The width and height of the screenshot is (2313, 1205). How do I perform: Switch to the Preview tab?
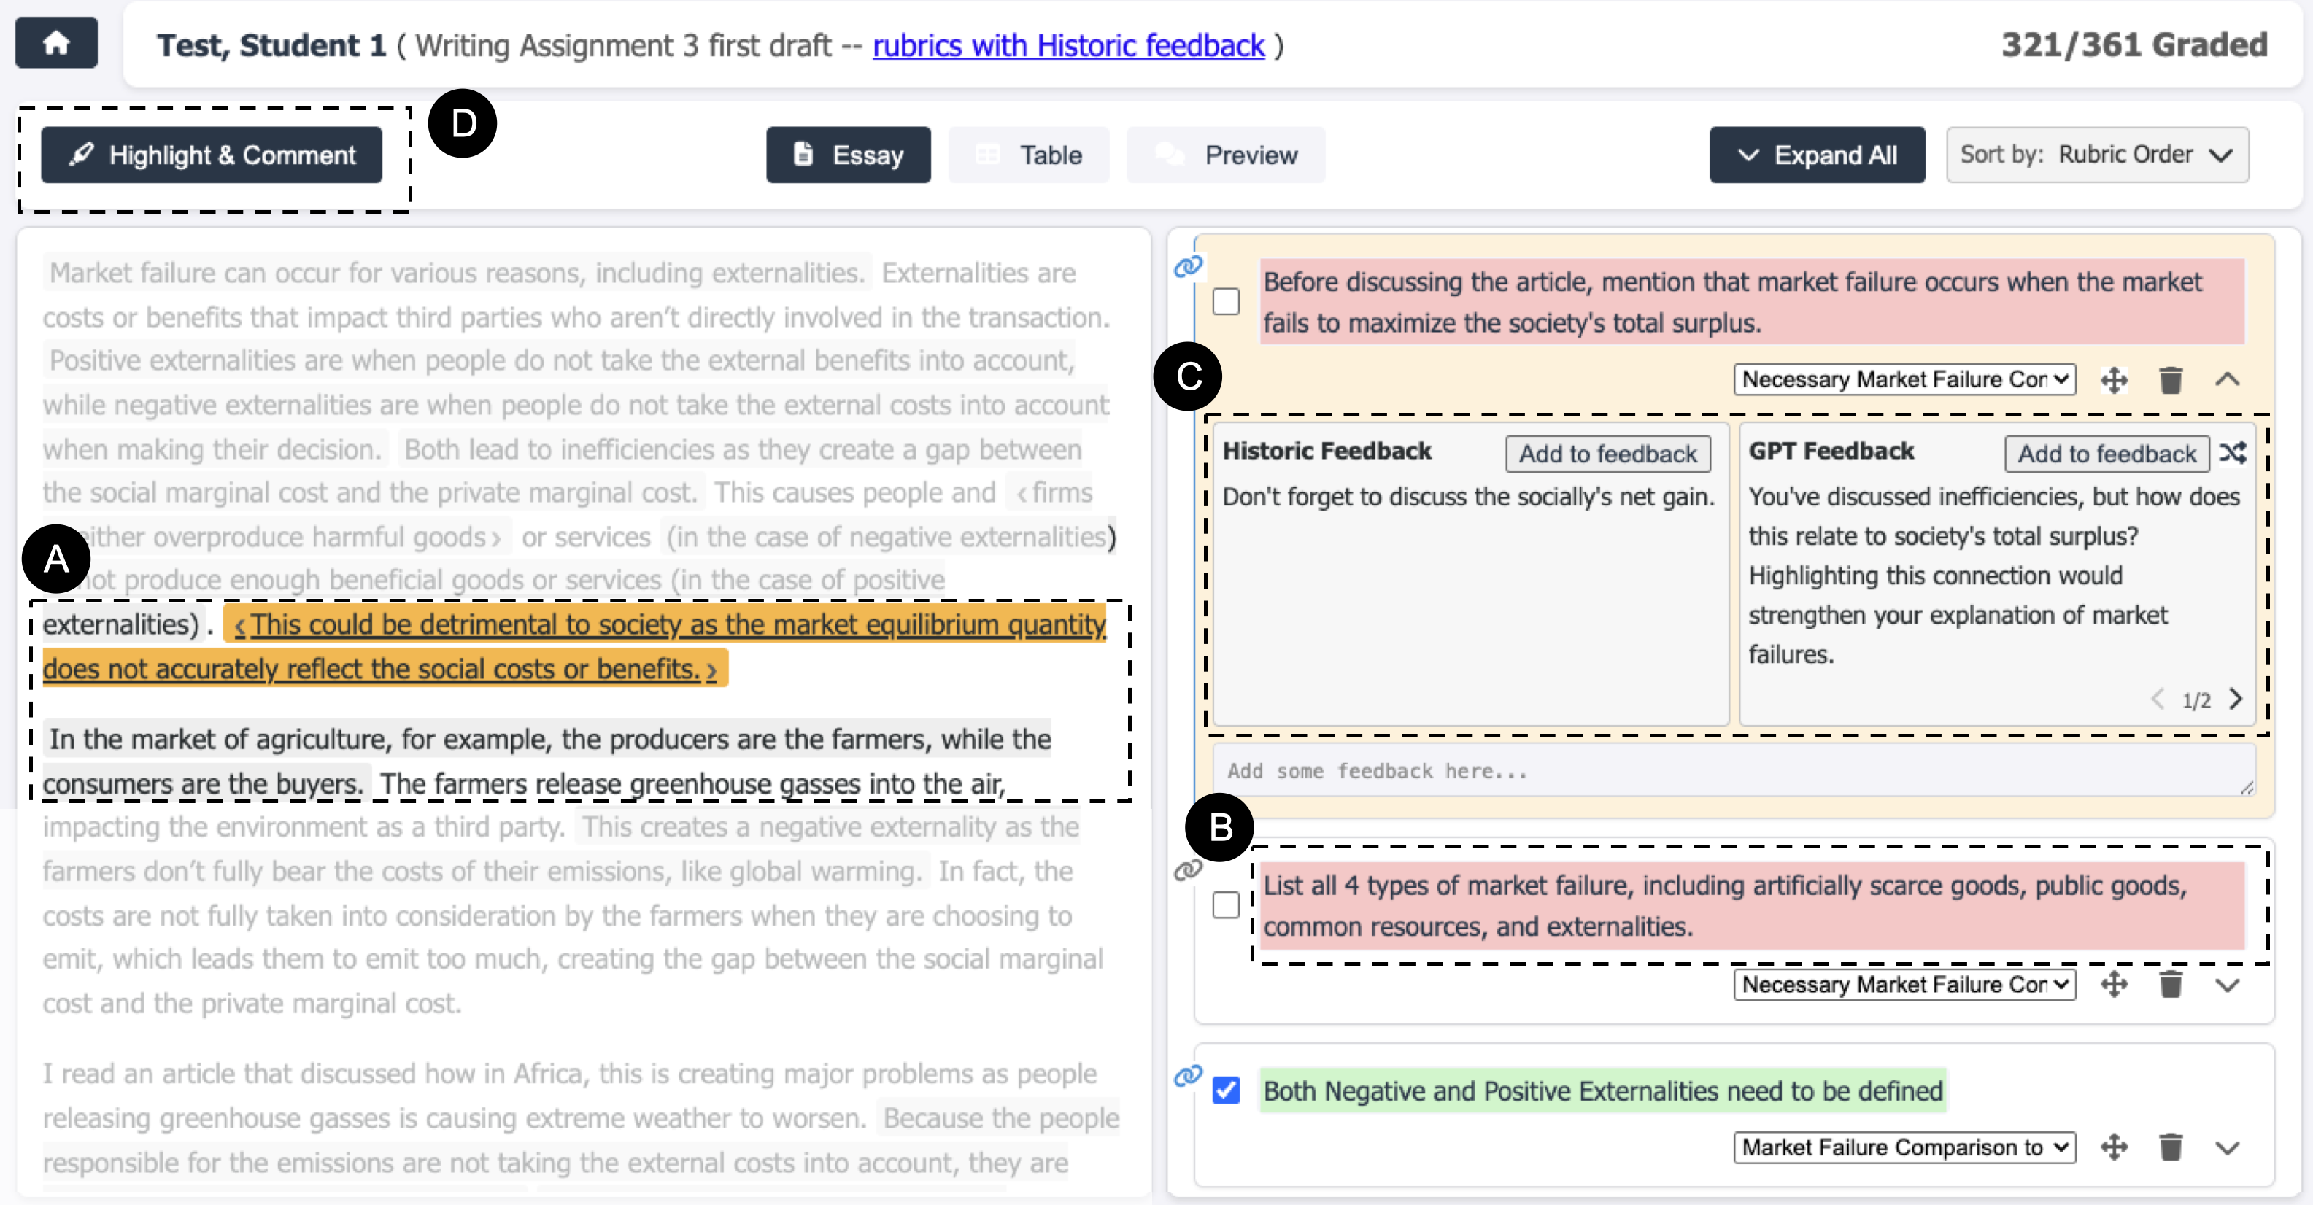[1226, 155]
